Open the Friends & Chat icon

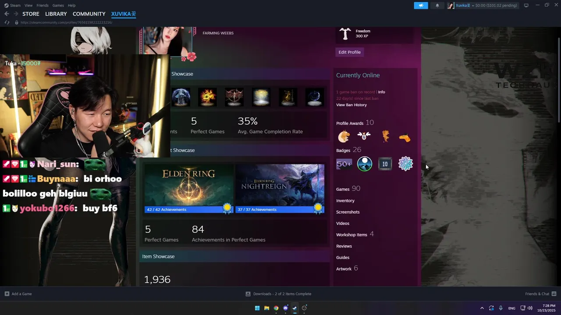coord(554,294)
